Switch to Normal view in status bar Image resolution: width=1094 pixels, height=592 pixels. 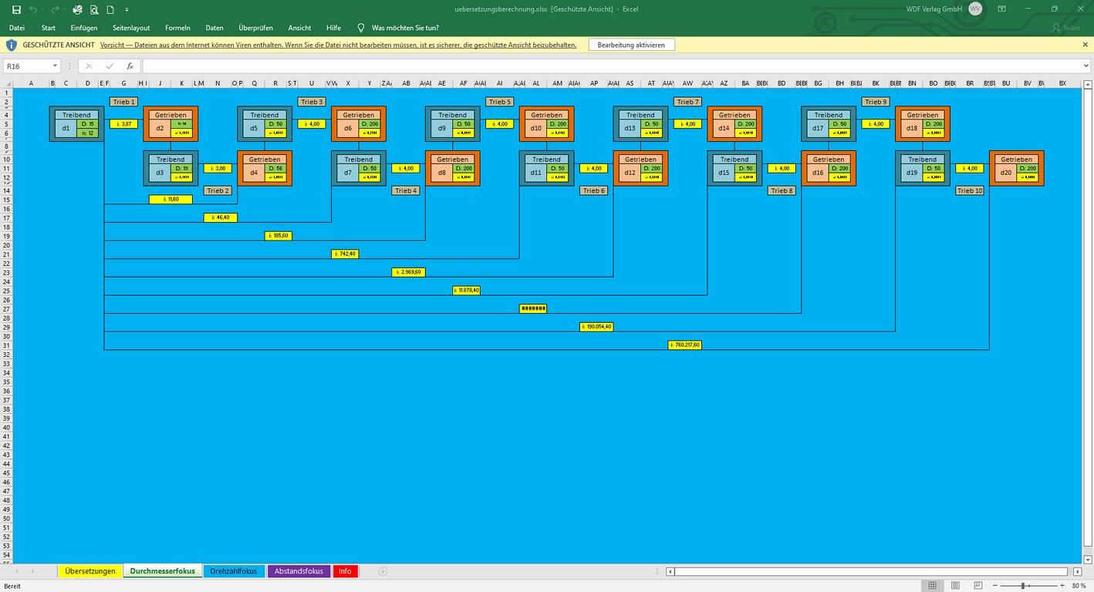click(932, 586)
